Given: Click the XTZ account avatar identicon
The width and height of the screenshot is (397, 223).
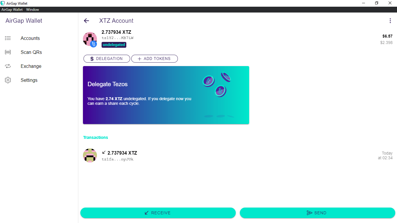Looking at the screenshot, I should [x=90, y=39].
